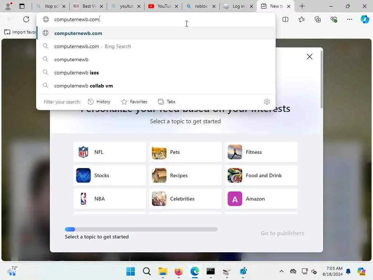Click the OneDrive cloud tray icon
This screenshot has height=280, width=373.
[x=293, y=271]
